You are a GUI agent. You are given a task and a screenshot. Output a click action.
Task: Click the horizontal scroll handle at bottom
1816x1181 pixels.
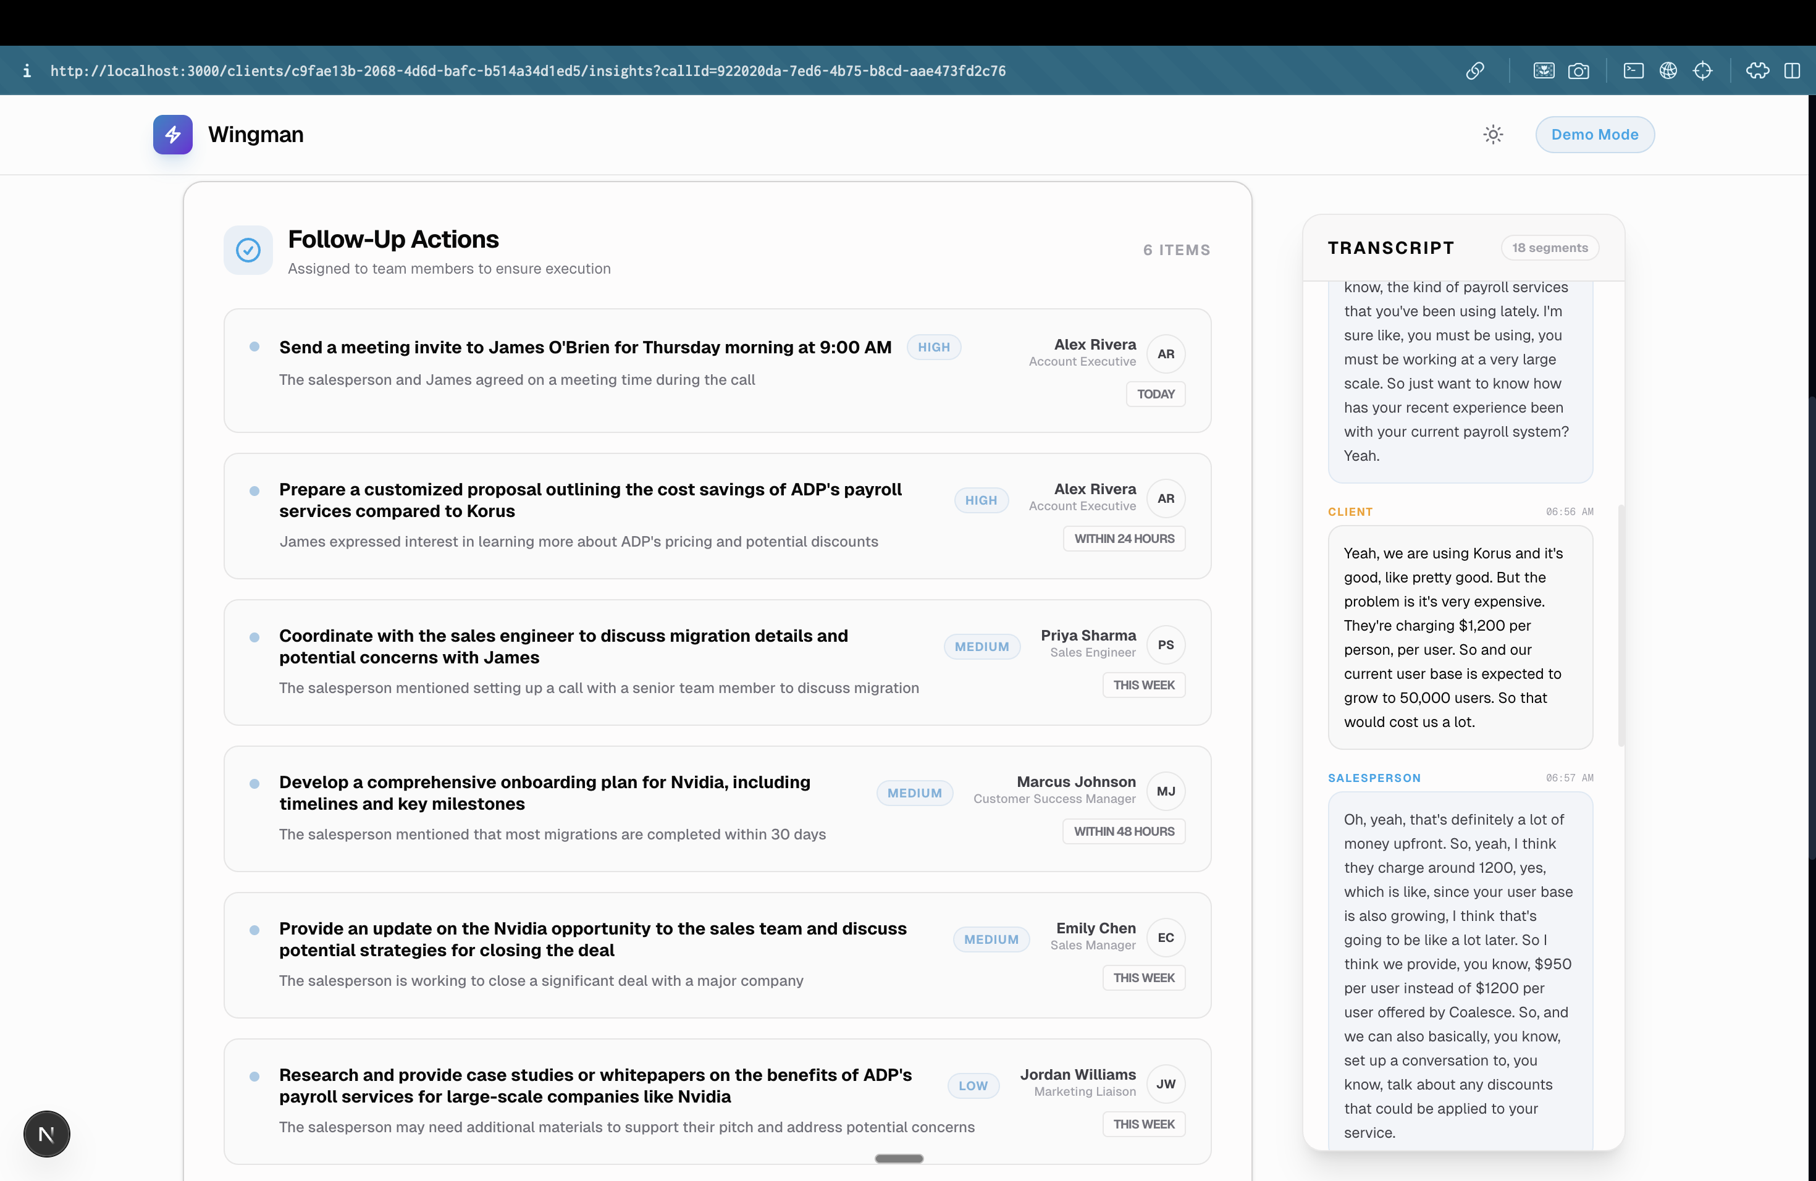click(899, 1158)
